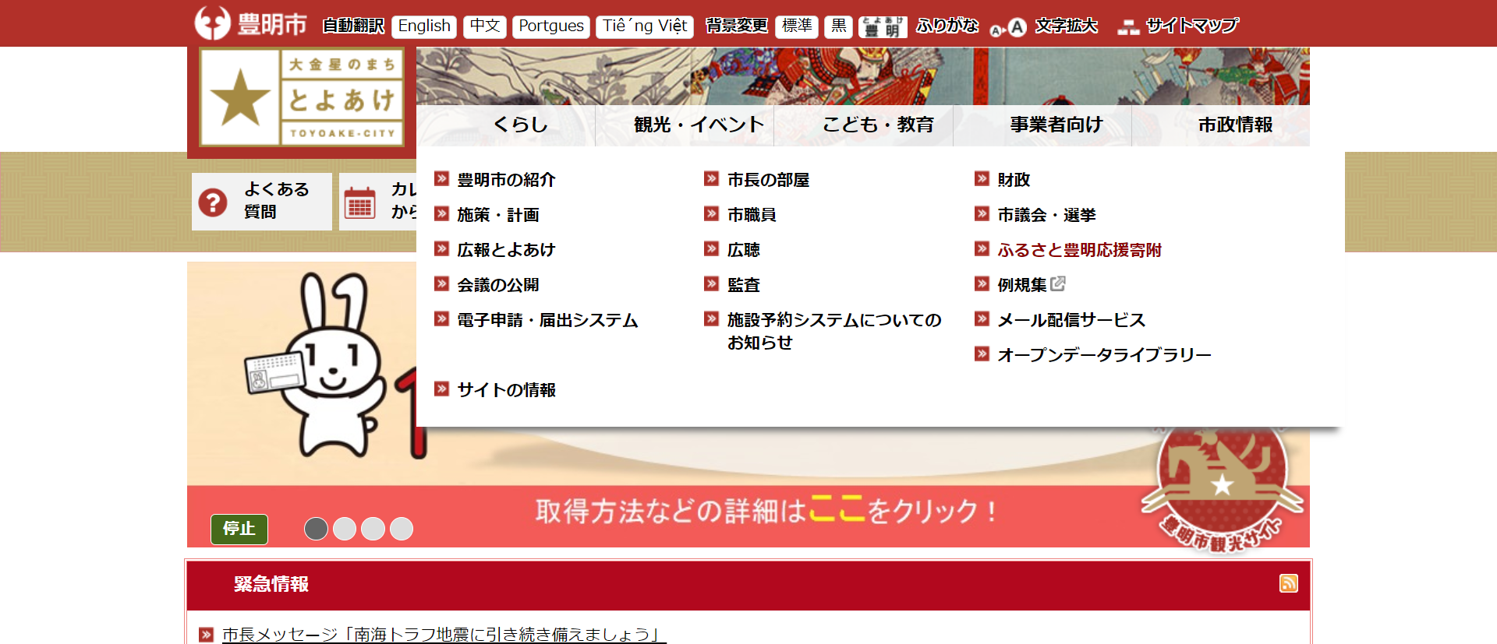Click the arrow icon beside サイトの情報
This screenshot has height=644, width=1497.
point(442,389)
